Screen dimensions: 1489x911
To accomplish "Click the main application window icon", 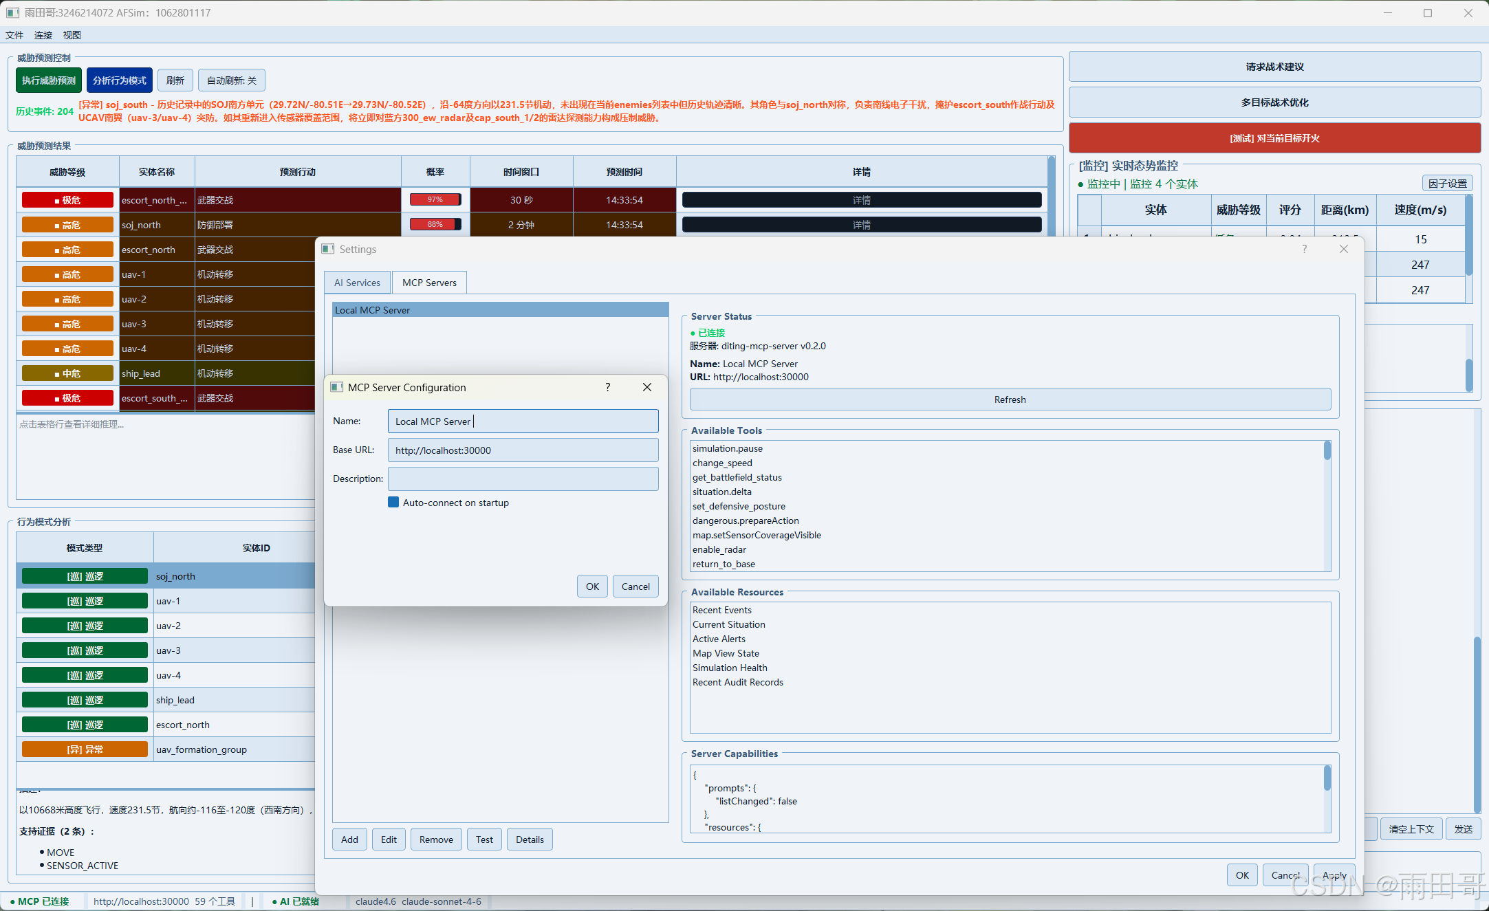I will coord(12,12).
